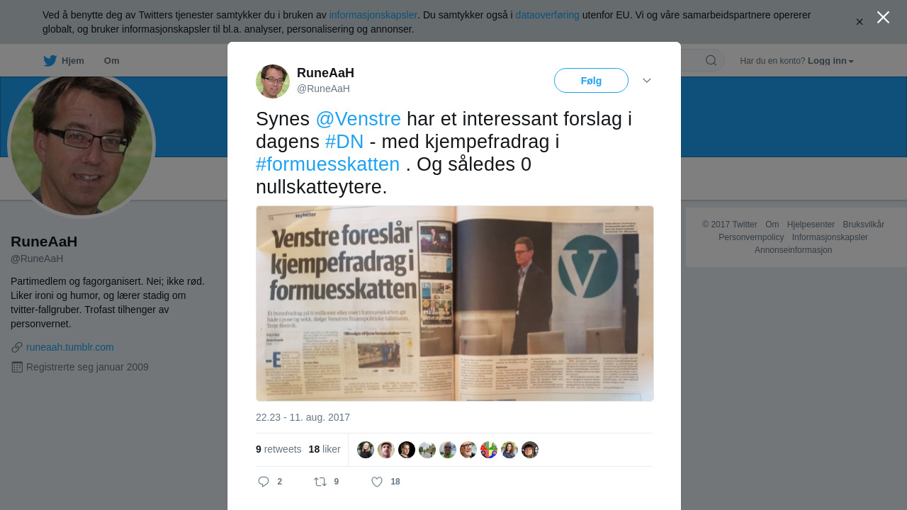Open the #formuesskatten hashtag

[x=327, y=164]
